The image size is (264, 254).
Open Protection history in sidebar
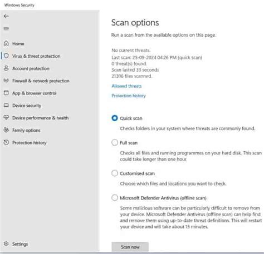(30, 143)
